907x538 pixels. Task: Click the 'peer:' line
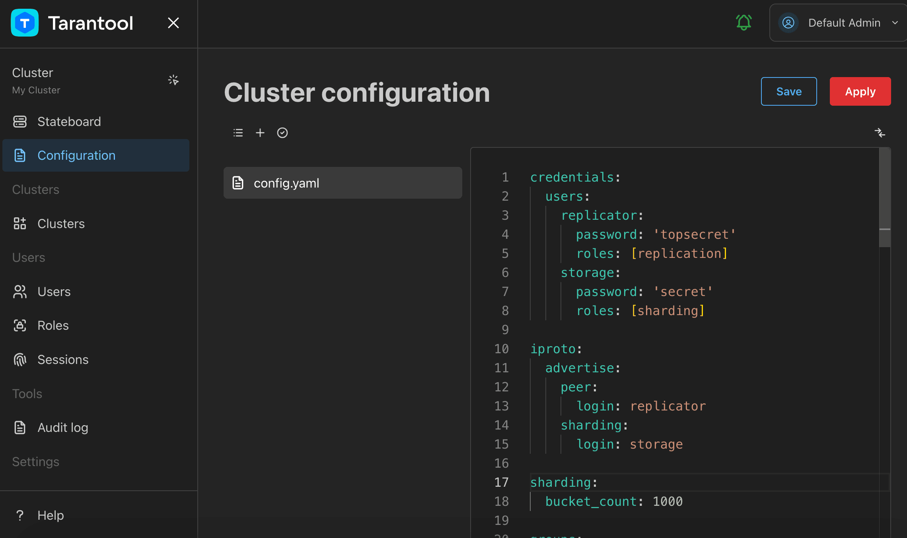click(579, 387)
